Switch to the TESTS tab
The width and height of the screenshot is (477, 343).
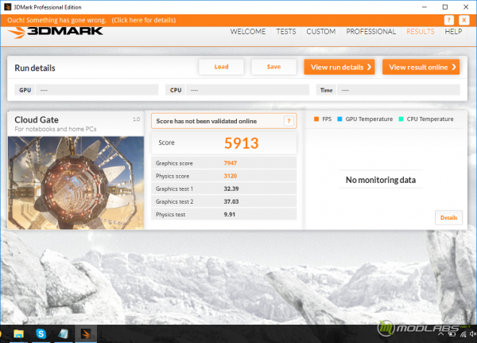point(286,32)
